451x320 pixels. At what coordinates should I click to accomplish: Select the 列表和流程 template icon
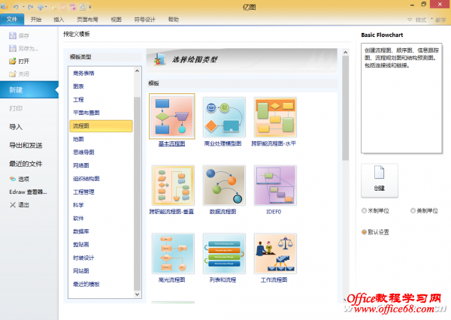pyautogui.click(x=224, y=253)
